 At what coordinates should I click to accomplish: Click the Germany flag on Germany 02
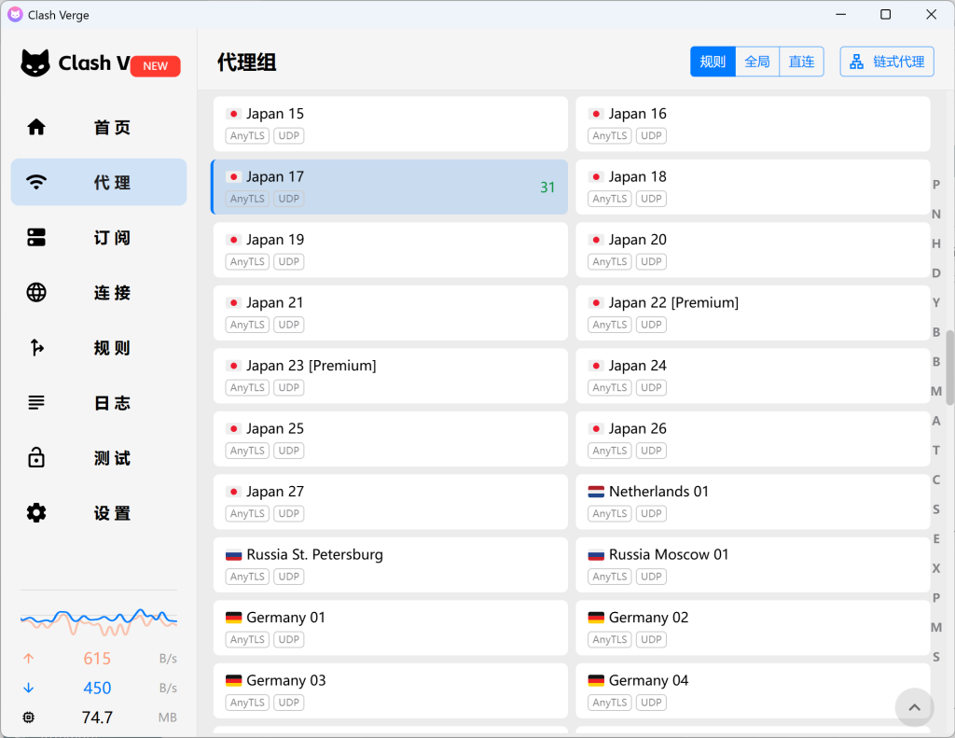coord(596,618)
